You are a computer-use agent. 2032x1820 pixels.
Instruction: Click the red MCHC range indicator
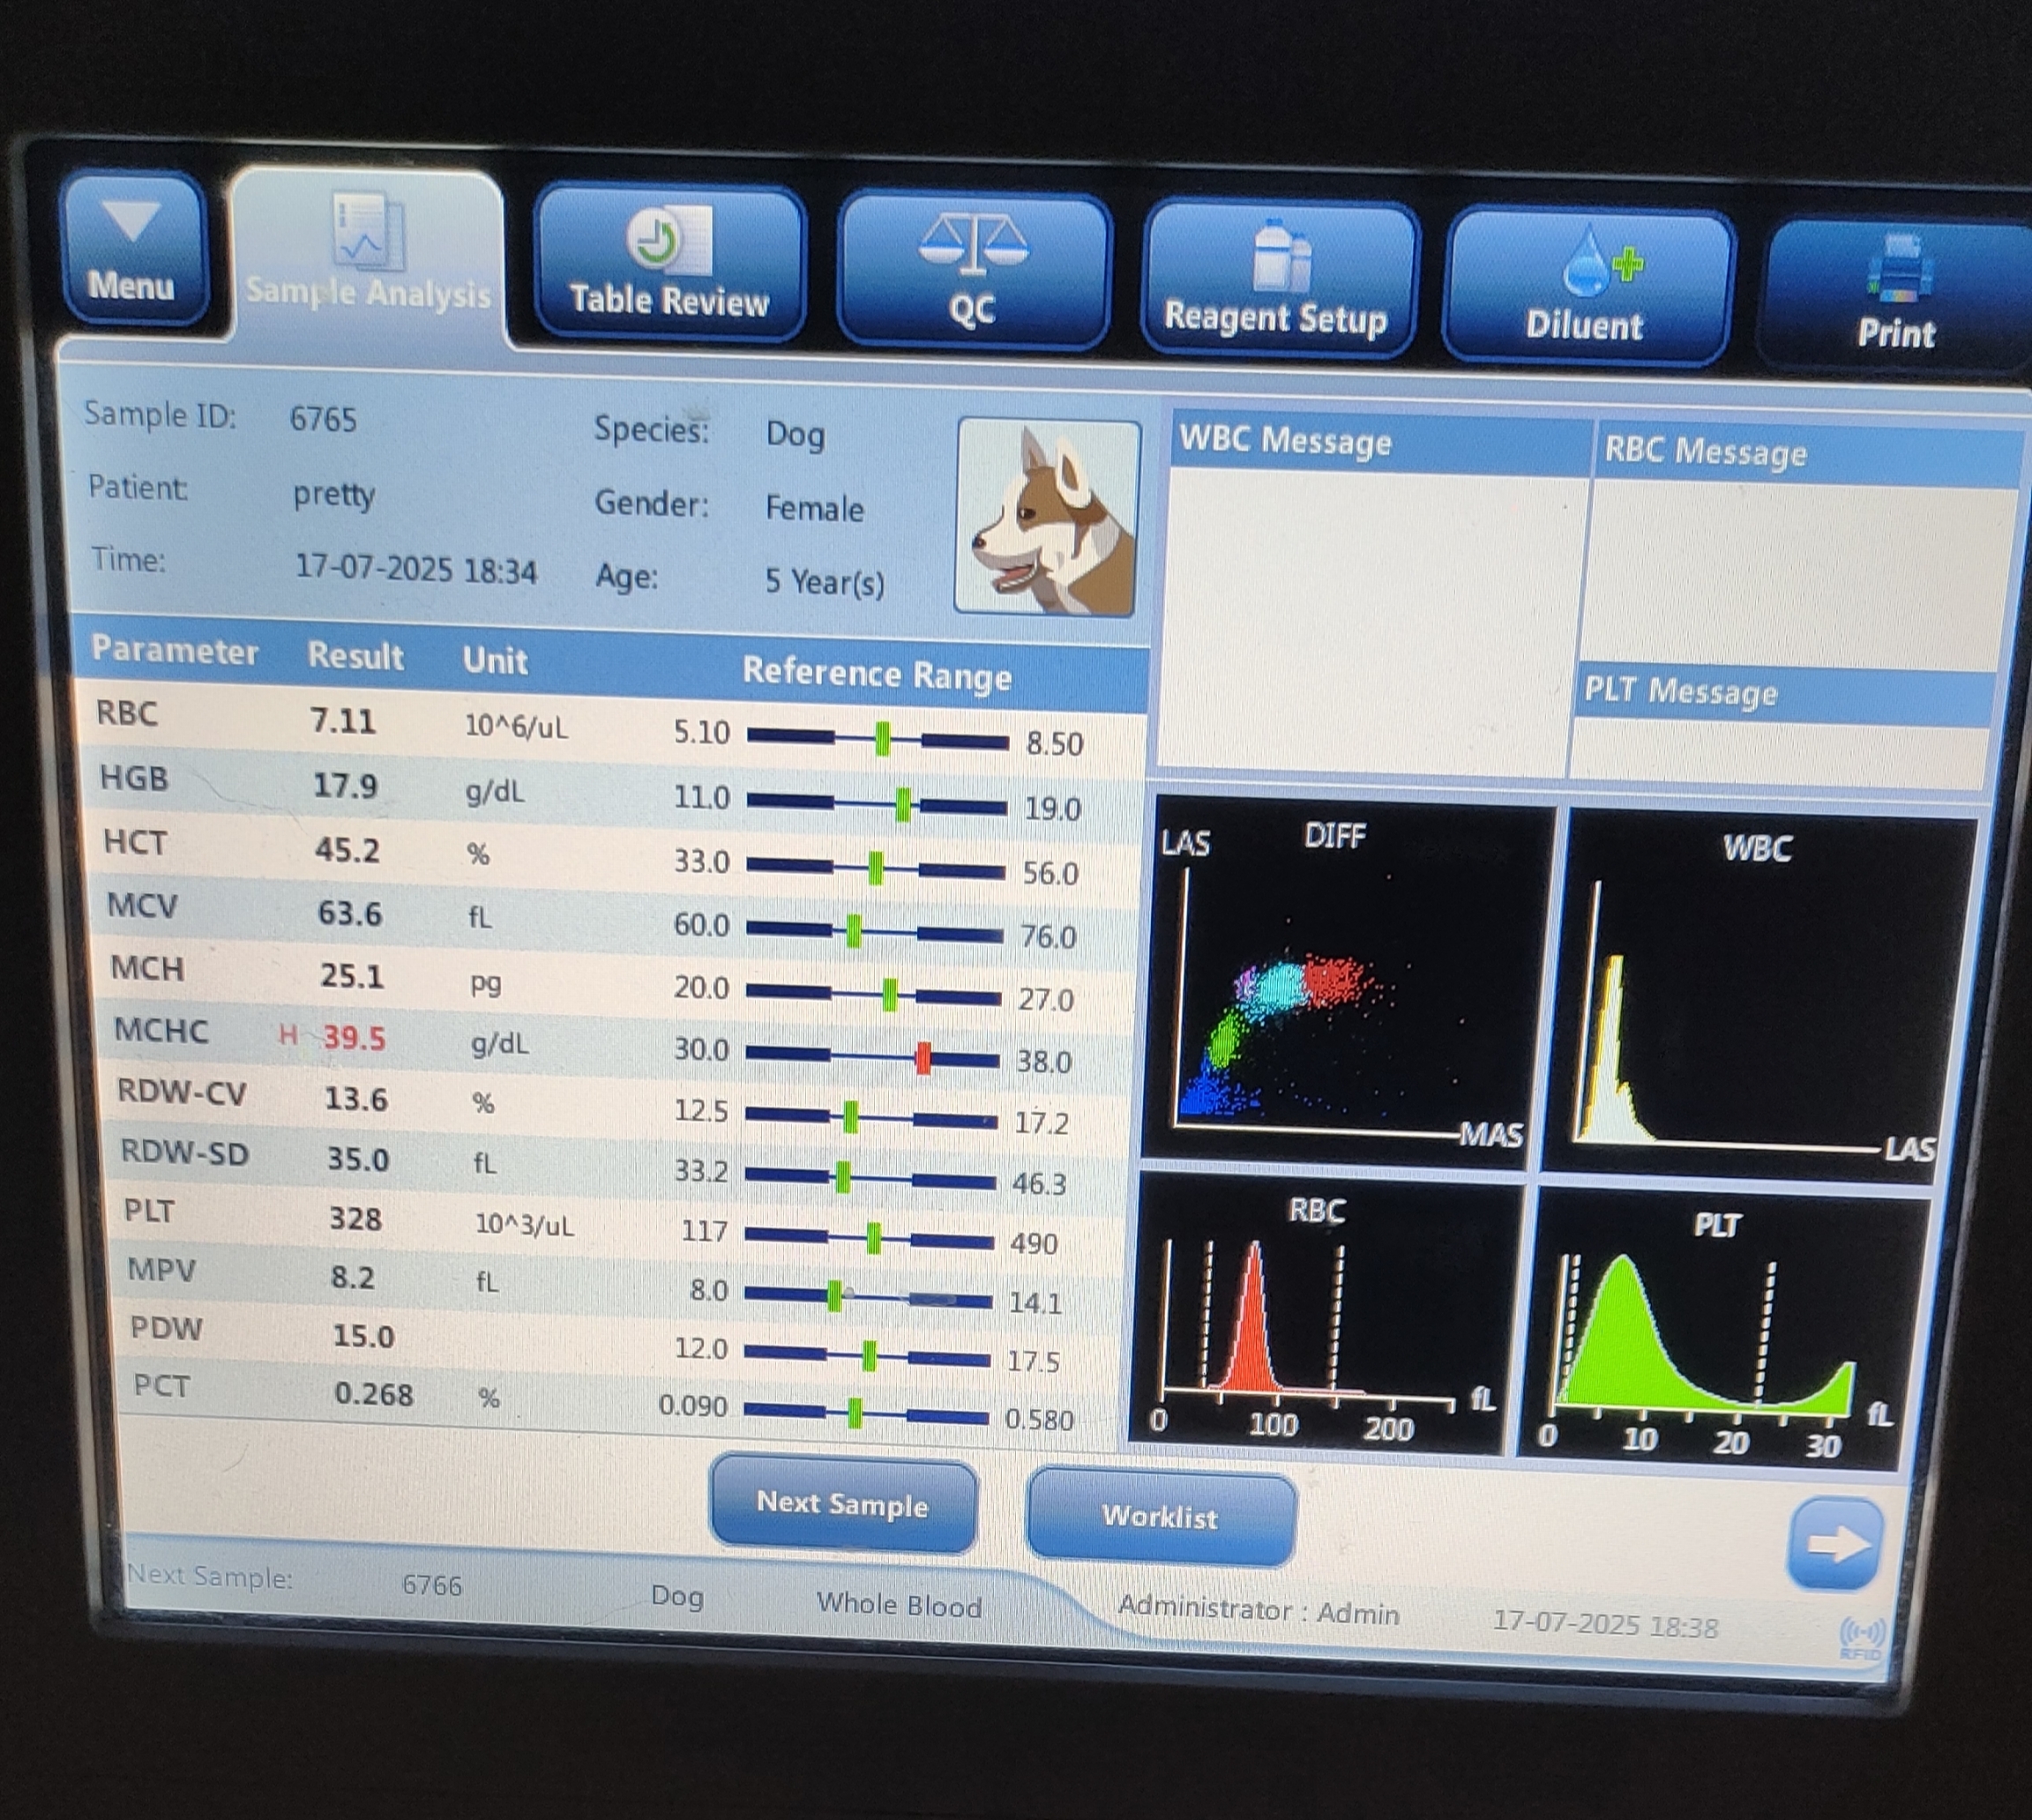tap(923, 1058)
